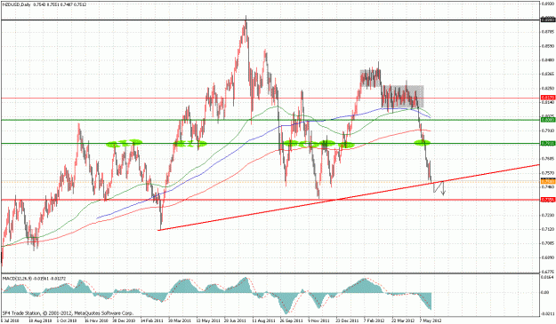Click the orange current price tag on axis
556x324 pixels.
coord(547,181)
